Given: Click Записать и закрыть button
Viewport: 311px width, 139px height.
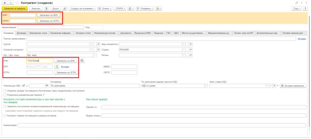Looking at the screenshot, I should pos(15,9).
